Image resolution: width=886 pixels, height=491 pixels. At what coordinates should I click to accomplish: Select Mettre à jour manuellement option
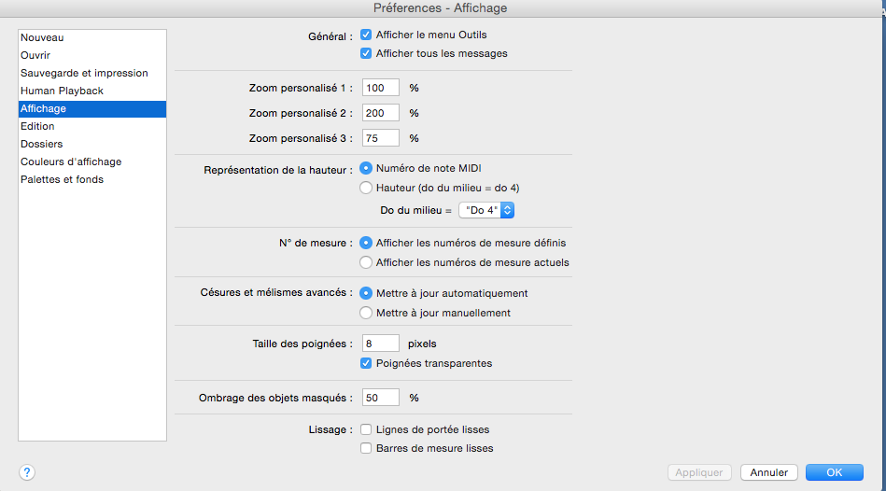coord(366,313)
